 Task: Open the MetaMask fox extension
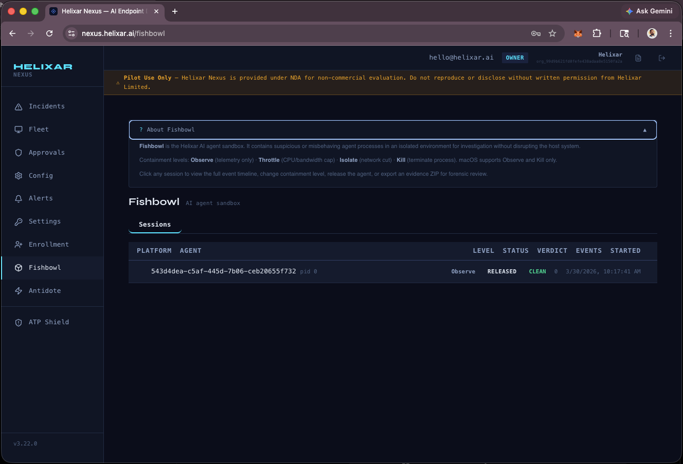point(578,33)
